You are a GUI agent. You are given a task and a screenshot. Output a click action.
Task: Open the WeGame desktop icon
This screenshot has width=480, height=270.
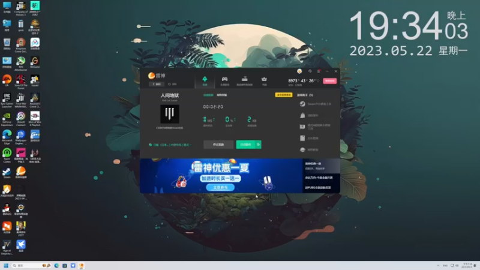click(35, 62)
